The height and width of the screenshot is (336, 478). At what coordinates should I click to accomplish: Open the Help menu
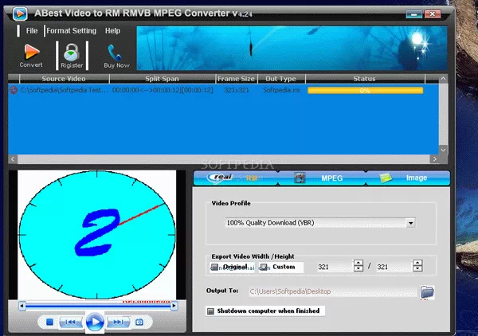pyautogui.click(x=112, y=31)
